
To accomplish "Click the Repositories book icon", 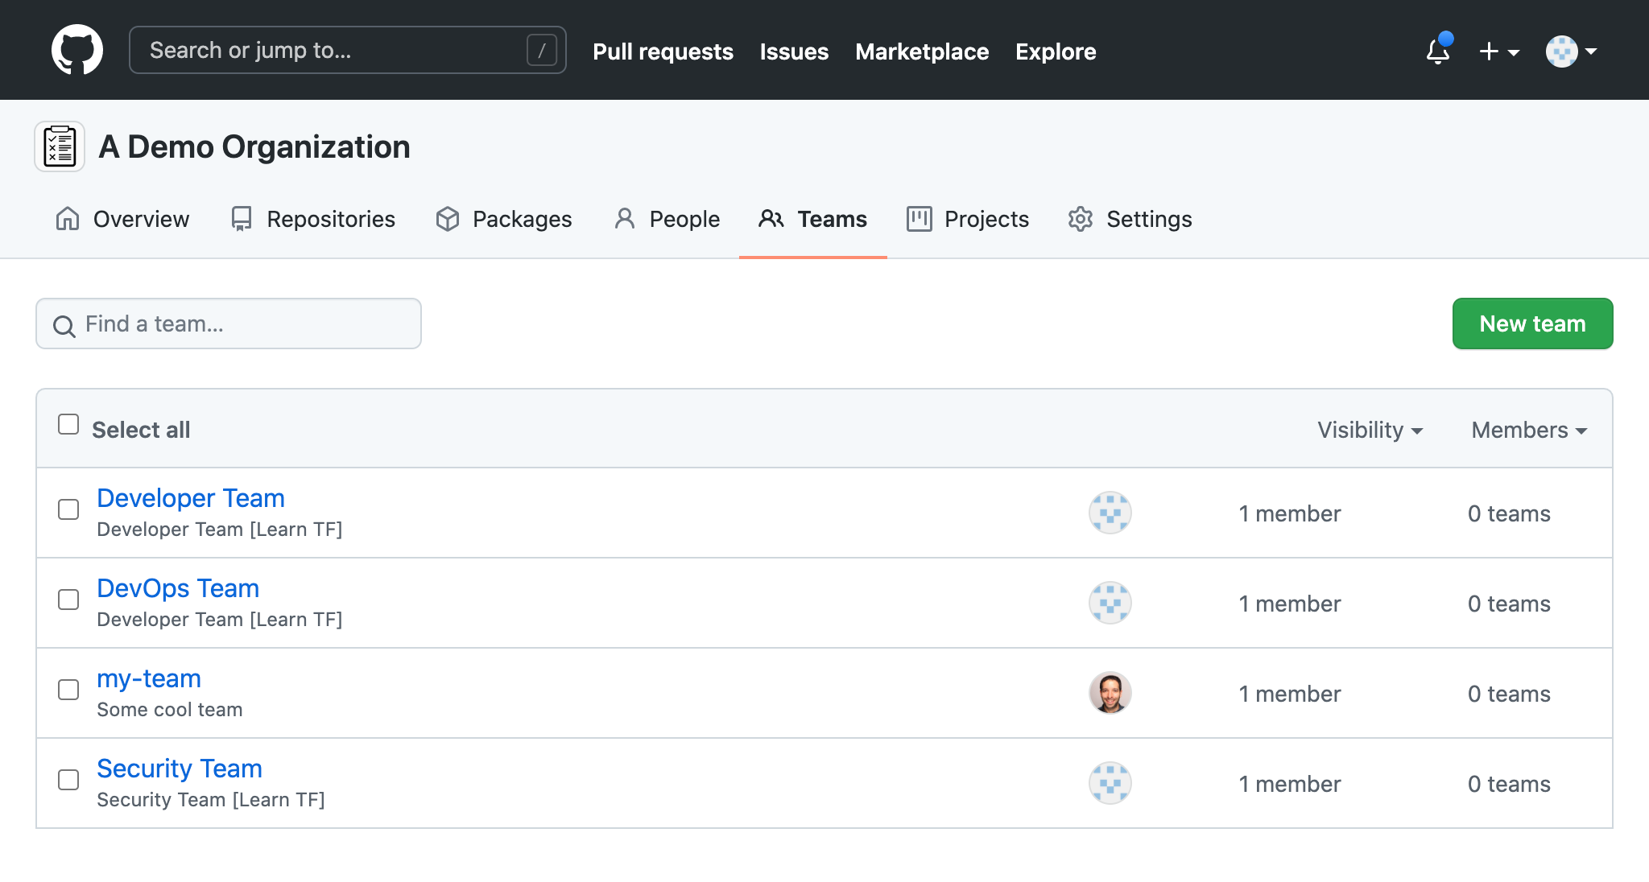I will (x=241, y=218).
